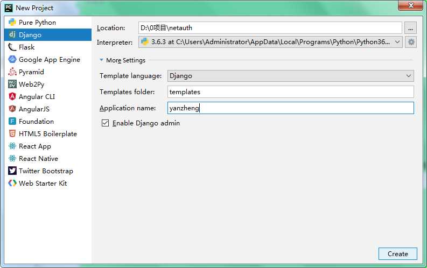The height and width of the screenshot is (268, 427).
Task: Click the Application name field
Action: pos(291,108)
